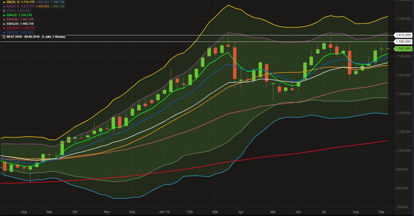Click the 1.580,600 horizontal line marker
This screenshot has height=216, width=414.
tap(404, 42)
